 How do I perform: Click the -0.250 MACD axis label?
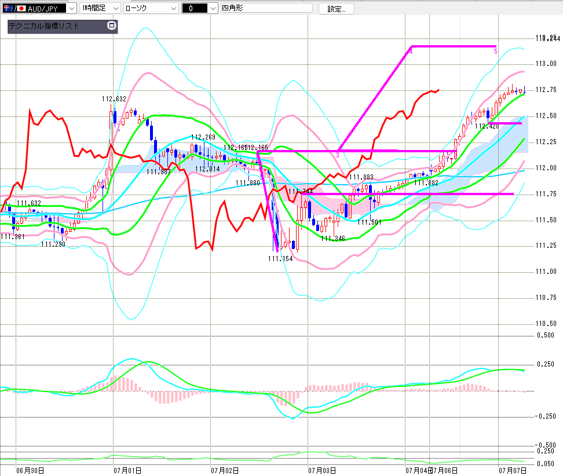[545, 416]
